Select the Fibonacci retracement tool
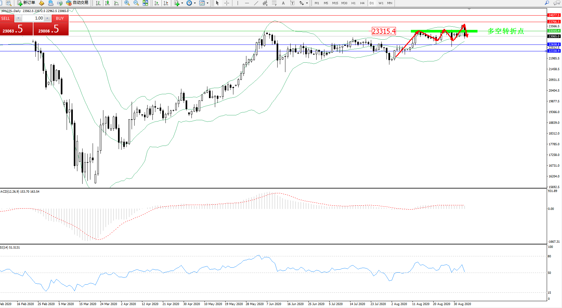Image resolution: width=562 pixels, height=308 pixels. pos(274,3)
